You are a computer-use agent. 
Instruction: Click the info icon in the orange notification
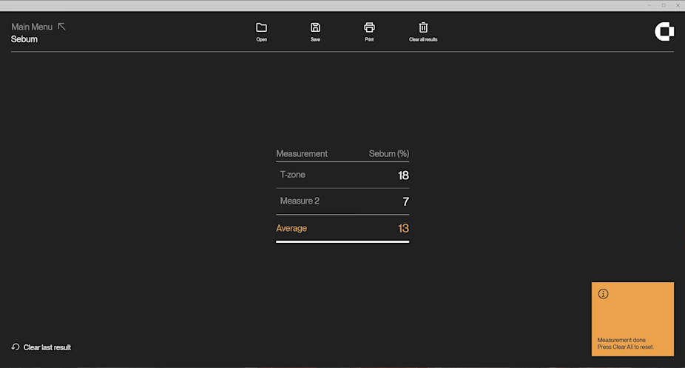tap(603, 294)
